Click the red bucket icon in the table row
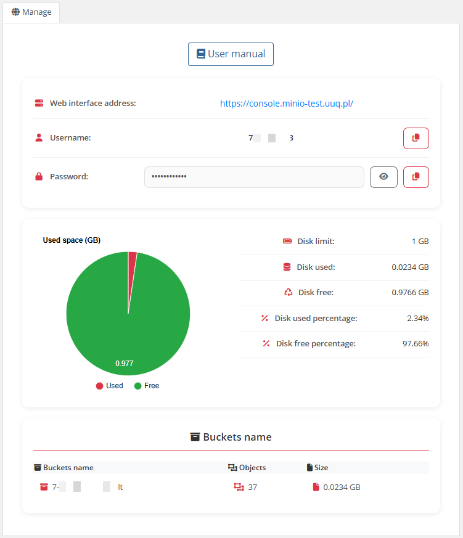The height and width of the screenshot is (538, 463). (44, 487)
